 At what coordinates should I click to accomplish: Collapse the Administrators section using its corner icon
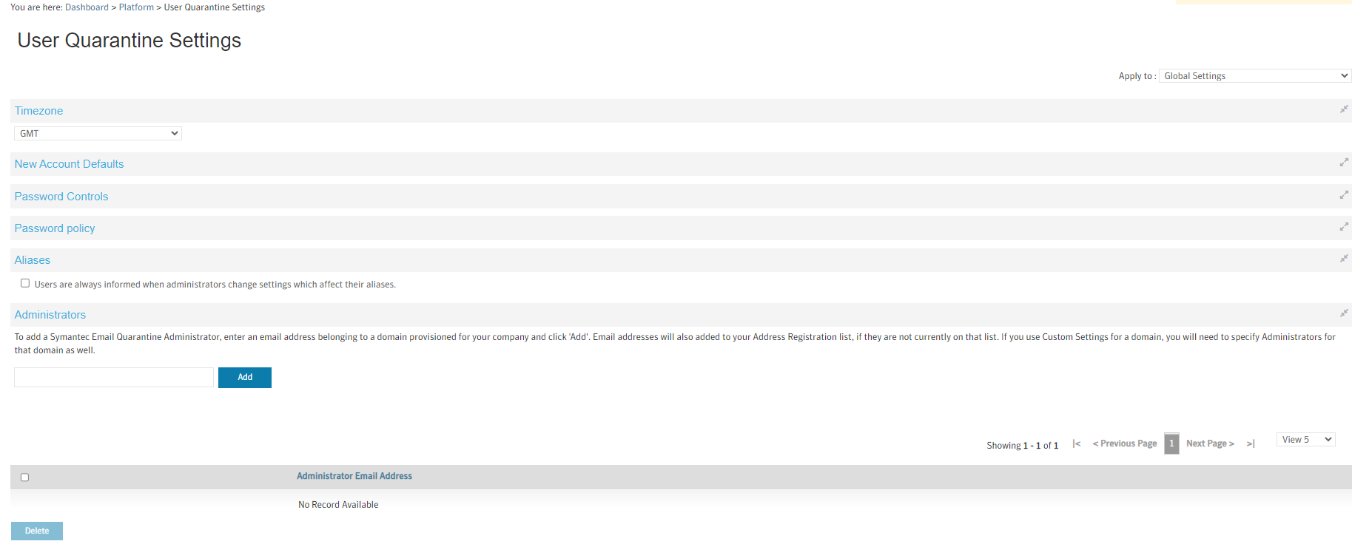tap(1344, 313)
